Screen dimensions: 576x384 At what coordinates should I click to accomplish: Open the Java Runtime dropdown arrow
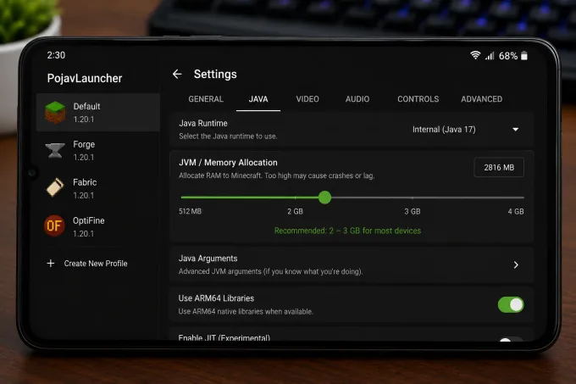[515, 130]
